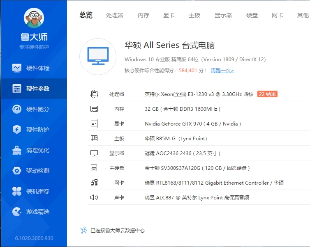
Task: Click the 22 纳米 orange badge
Action: point(267,94)
